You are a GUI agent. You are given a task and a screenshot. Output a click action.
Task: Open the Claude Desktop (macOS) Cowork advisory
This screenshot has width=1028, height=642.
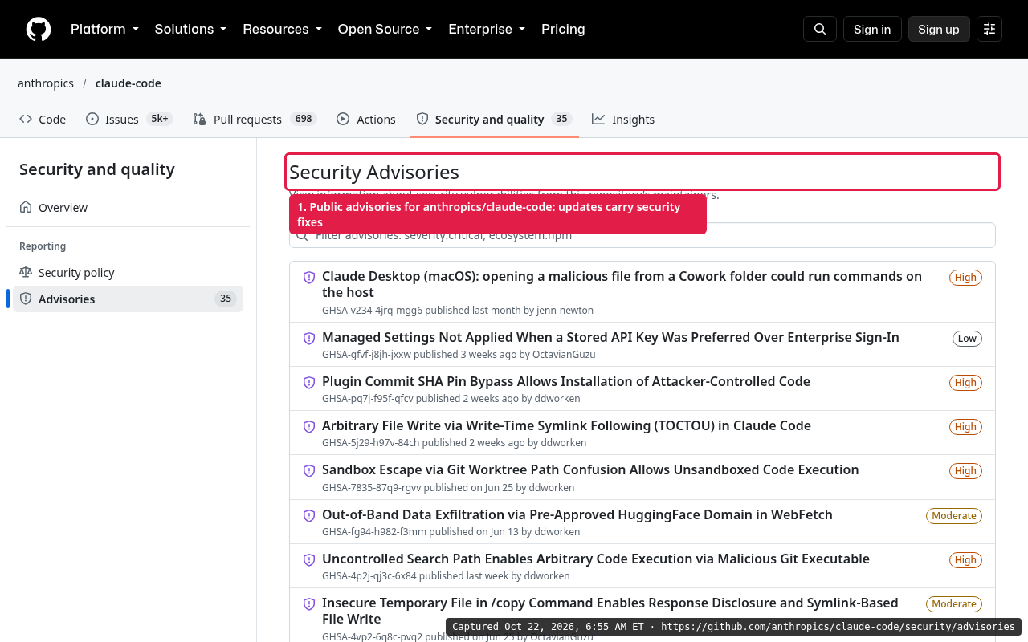click(x=622, y=284)
